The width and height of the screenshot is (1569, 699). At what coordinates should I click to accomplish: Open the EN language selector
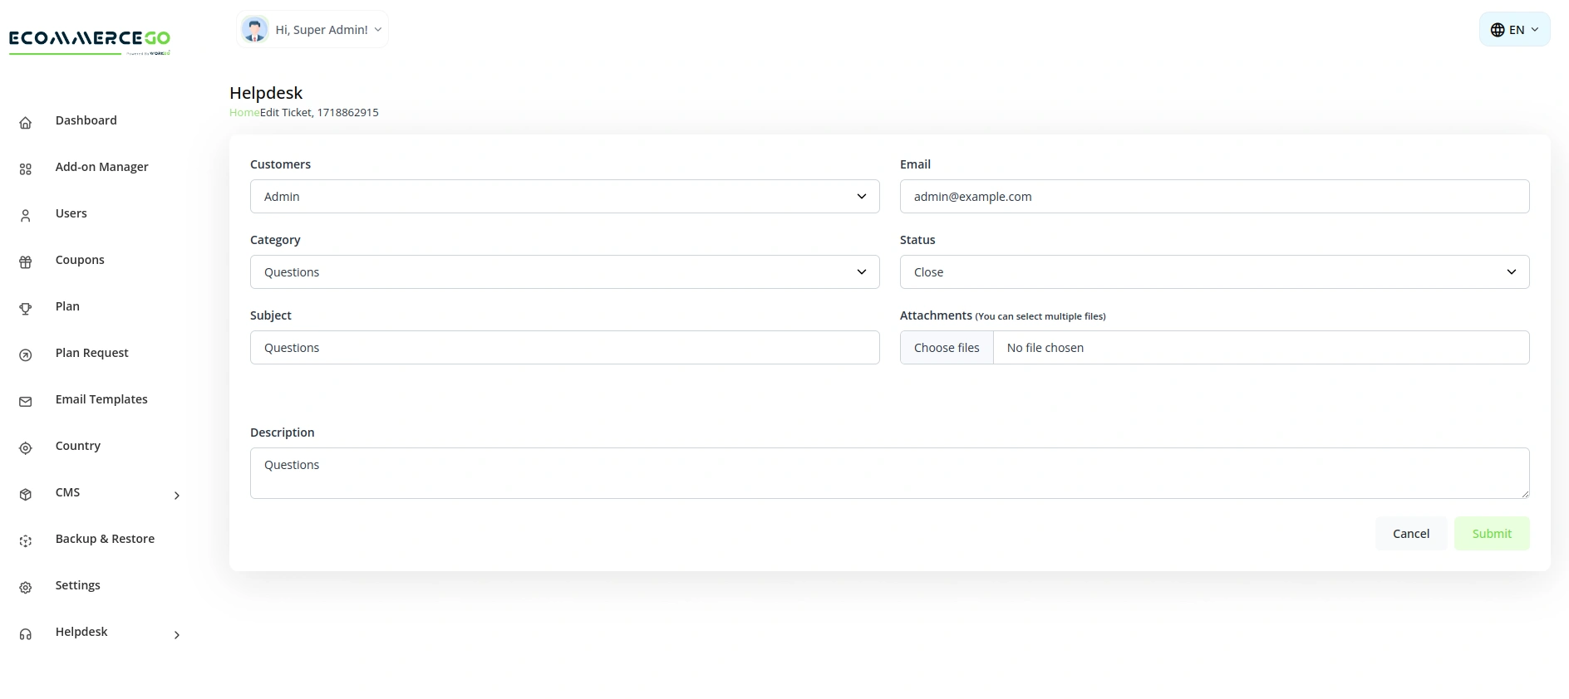1514,30
